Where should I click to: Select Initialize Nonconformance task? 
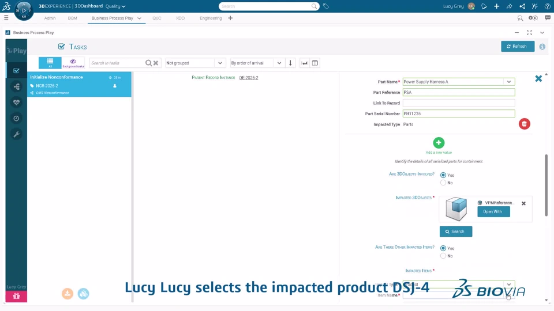[79, 84]
